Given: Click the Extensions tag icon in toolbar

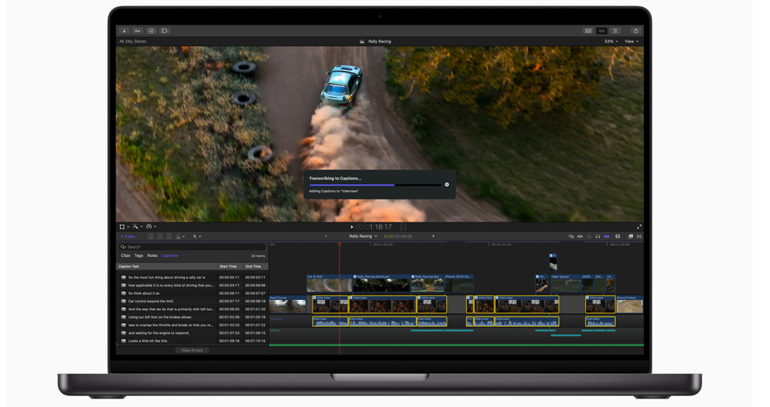Looking at the screenshot, I should 165,31.
